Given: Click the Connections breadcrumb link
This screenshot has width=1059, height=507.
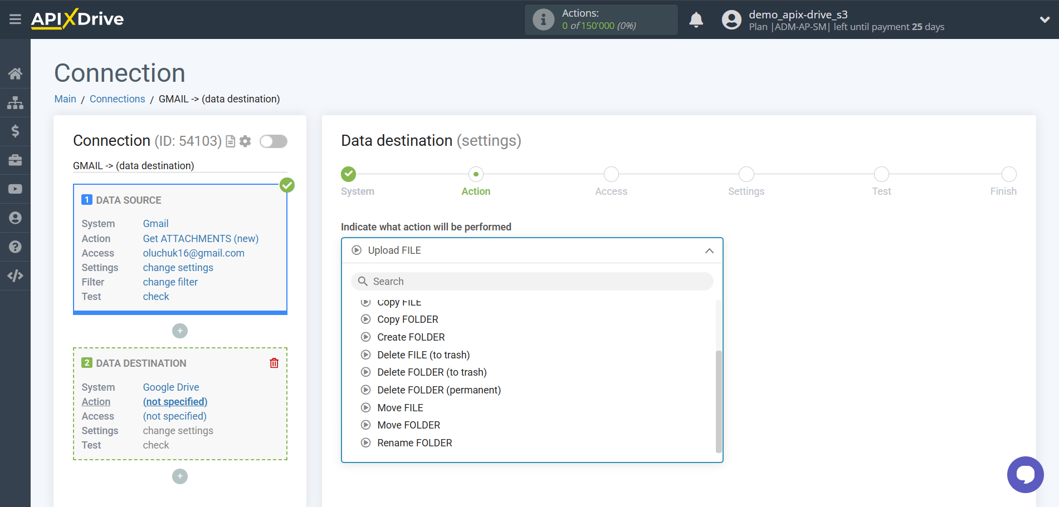Looking at the screenshot, I should coord(118,99).
